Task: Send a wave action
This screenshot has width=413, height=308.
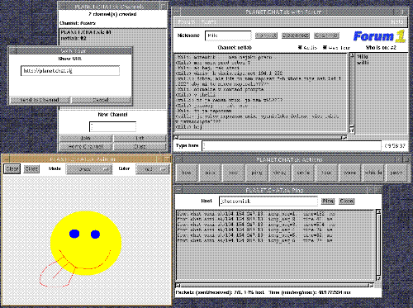Action: coord(349,173)
